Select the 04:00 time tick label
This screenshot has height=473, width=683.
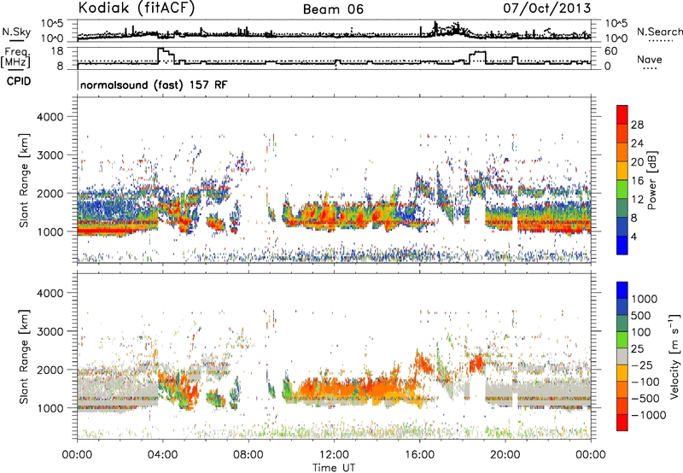162,455
